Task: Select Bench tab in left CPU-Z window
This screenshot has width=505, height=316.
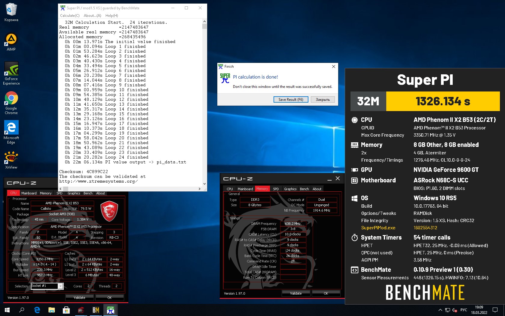Action: coord(88,193)
